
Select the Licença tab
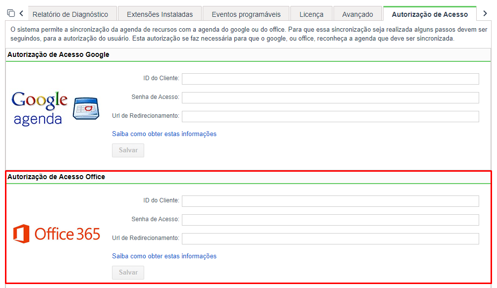(311, 14)
